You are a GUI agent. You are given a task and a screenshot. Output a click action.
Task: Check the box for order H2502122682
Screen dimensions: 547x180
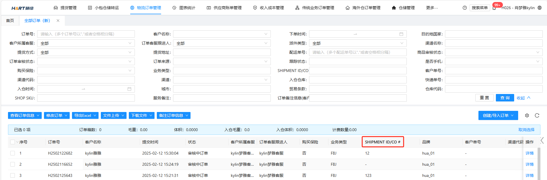(13, 153)
